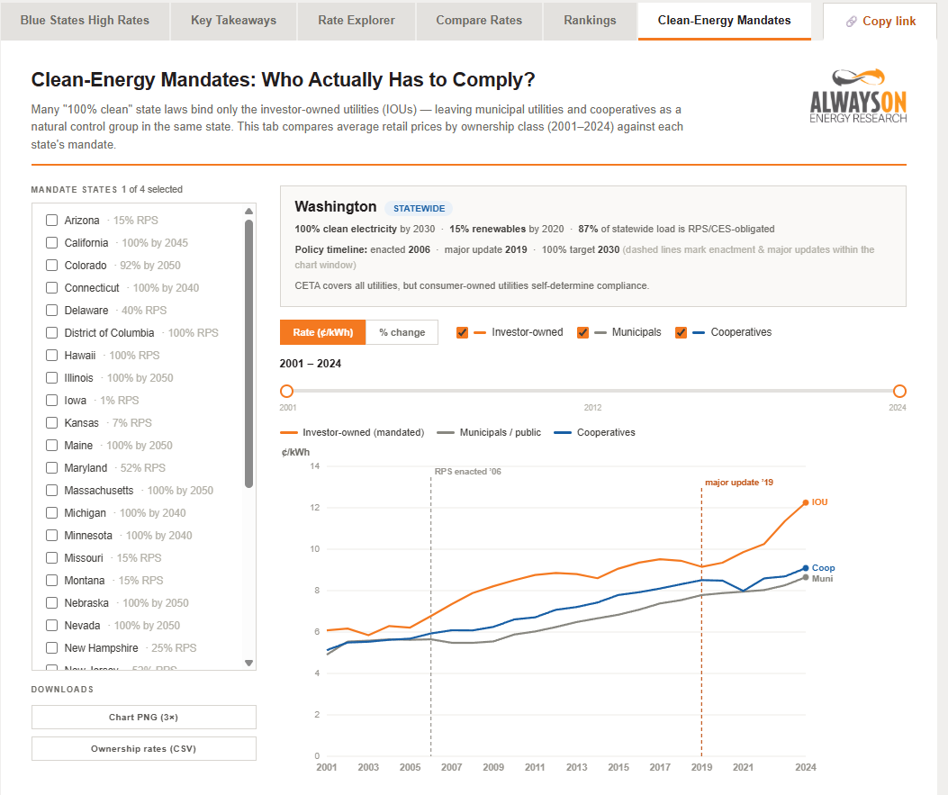This screenshot has width=948, height=795.
Task: Click scroll-down arrow in states list
Action: tap(248, 663)
